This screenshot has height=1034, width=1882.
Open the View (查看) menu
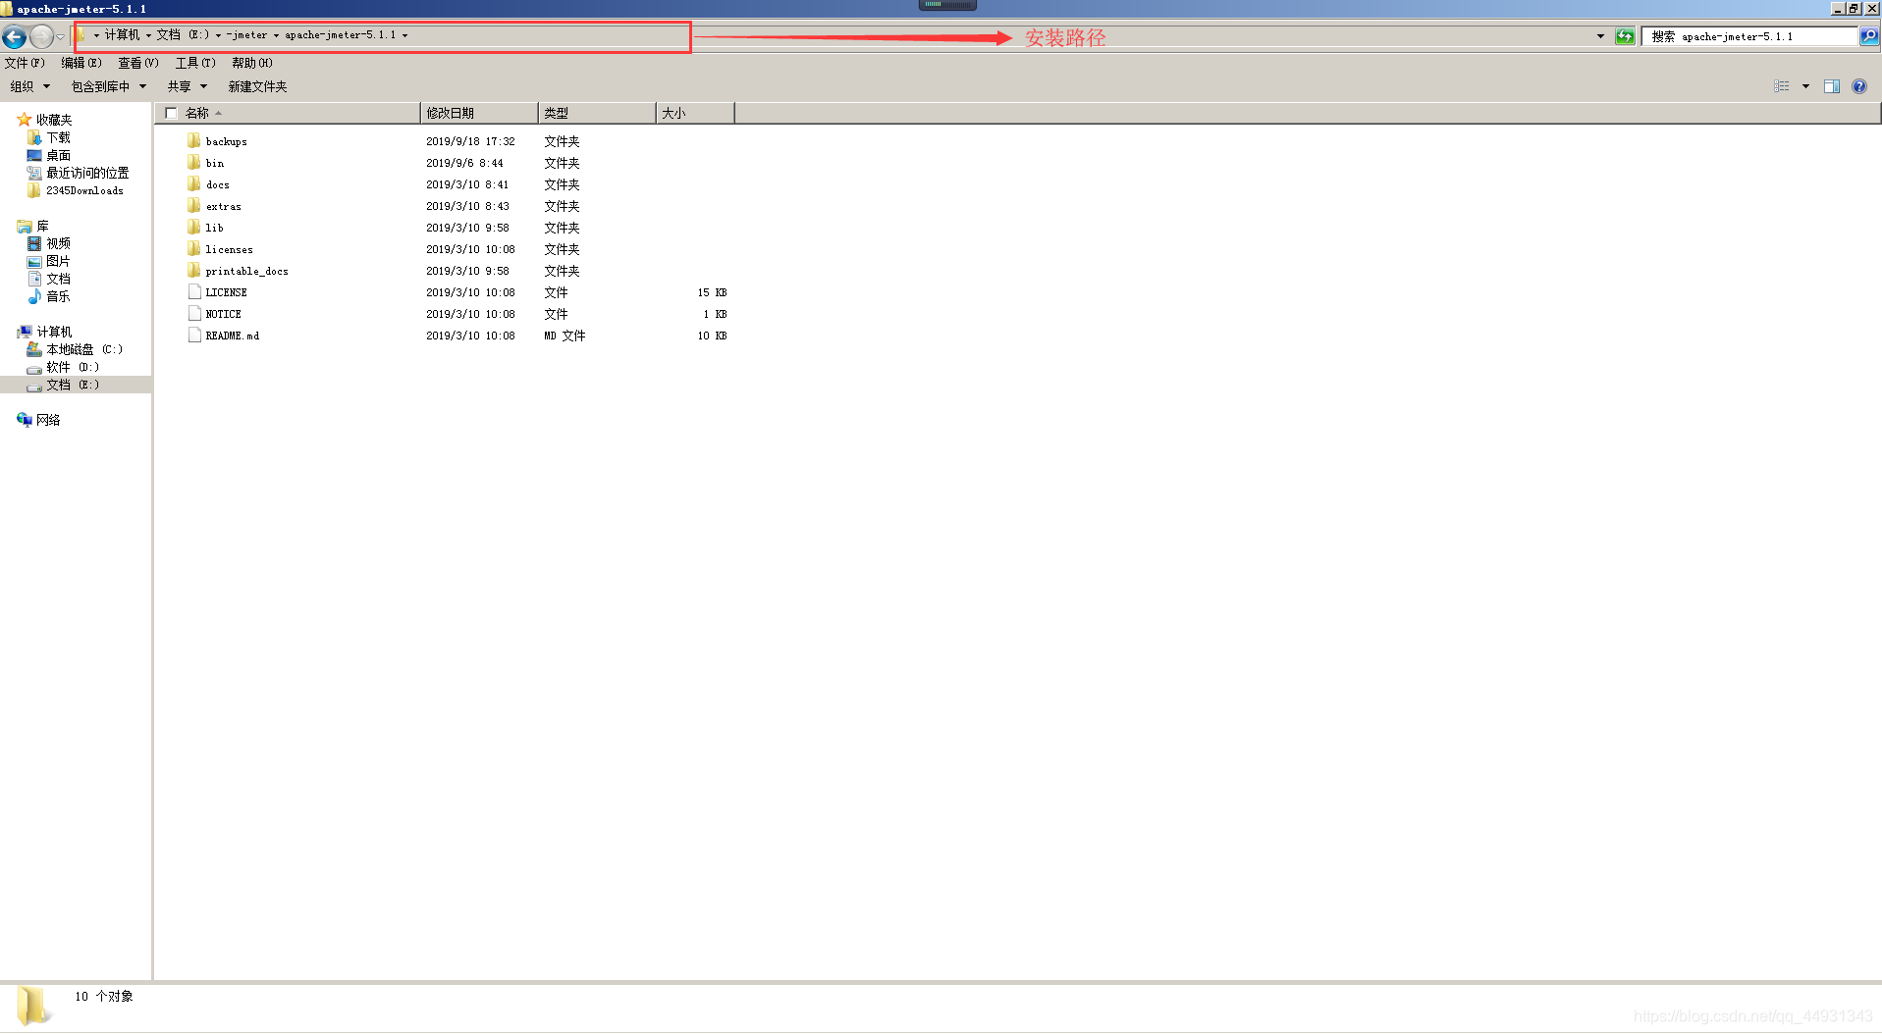[138, 63]
